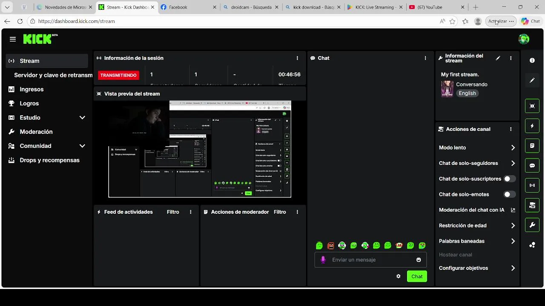The height and width of the screenshot is (306, 545).
Task: Open Filtro in Feed de actividades
Action: point(173,212)
